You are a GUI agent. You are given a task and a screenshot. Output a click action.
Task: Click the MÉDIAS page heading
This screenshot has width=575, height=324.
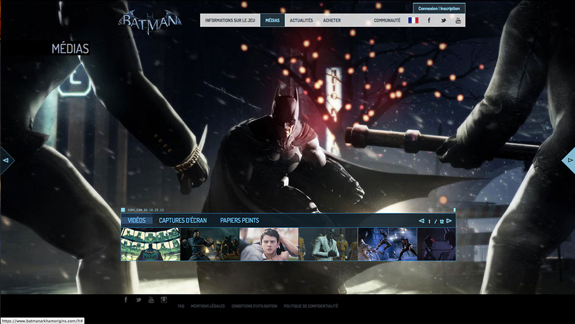tap(70, 48)
